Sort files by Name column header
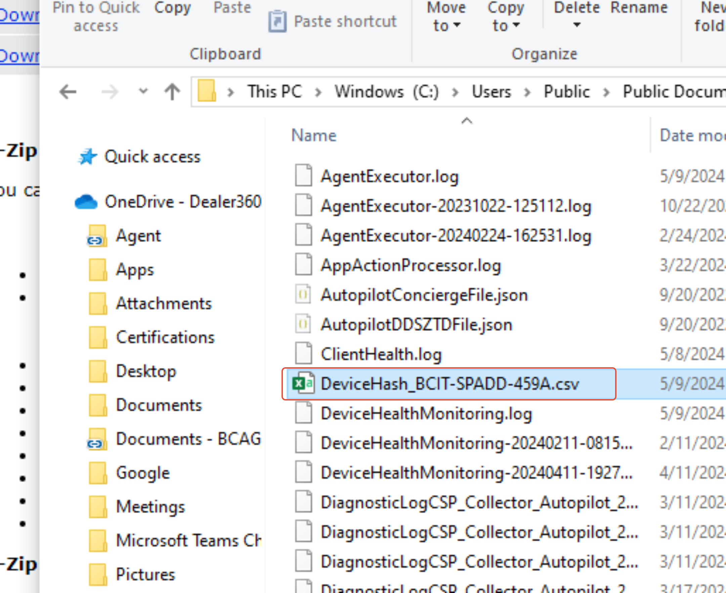Image resolution: width=726 pixels, height=593 pixels. point(314,136)
